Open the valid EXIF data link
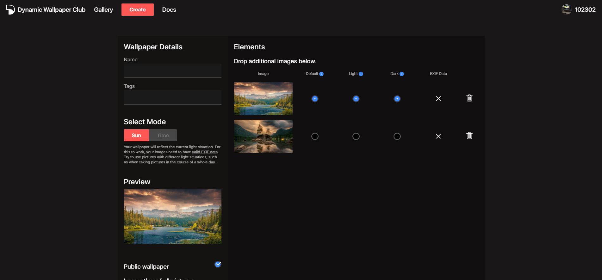The width and height of the screenshot is (602, 280). (x=205, y=152)
